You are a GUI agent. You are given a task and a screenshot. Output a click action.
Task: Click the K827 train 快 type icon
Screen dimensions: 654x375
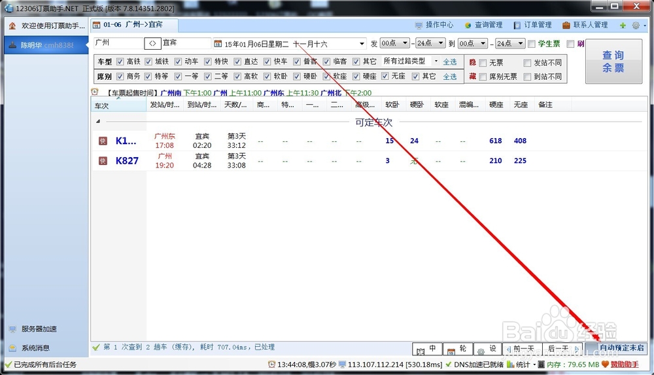[x=103, y=161]
